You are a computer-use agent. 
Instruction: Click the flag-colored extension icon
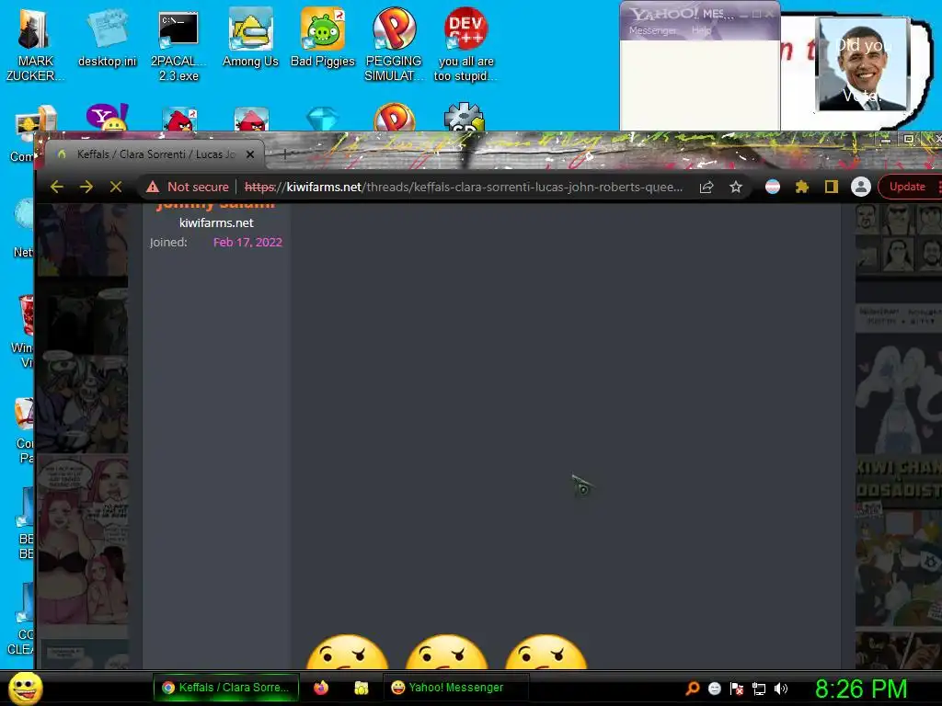[x=773, y=187]
